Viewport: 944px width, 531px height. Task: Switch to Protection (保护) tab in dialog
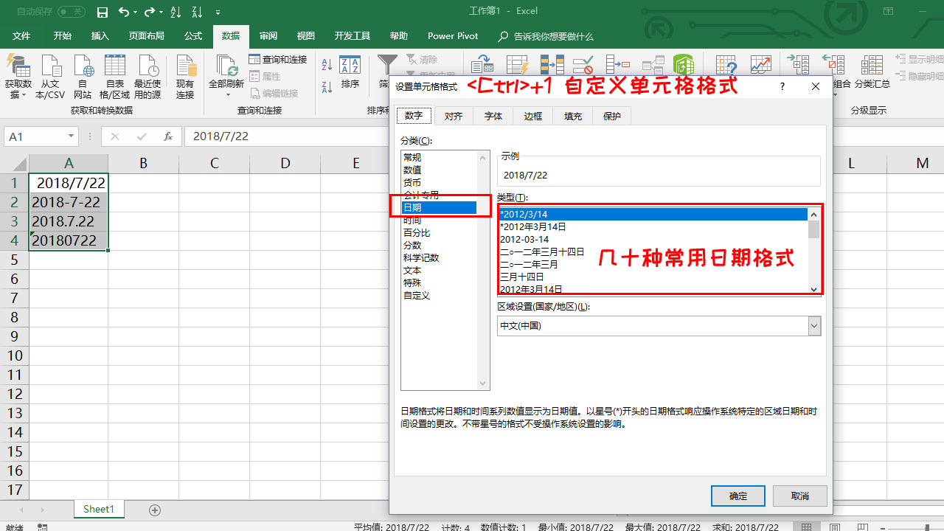coord(612,116)
